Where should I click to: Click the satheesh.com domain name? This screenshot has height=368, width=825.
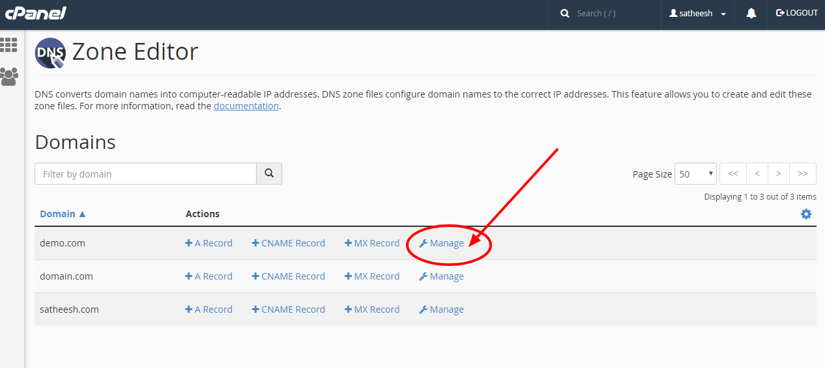(69, 309)
